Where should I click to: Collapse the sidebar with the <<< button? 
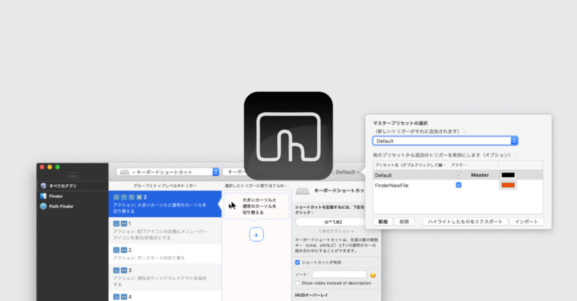click(x=73, y=176)
